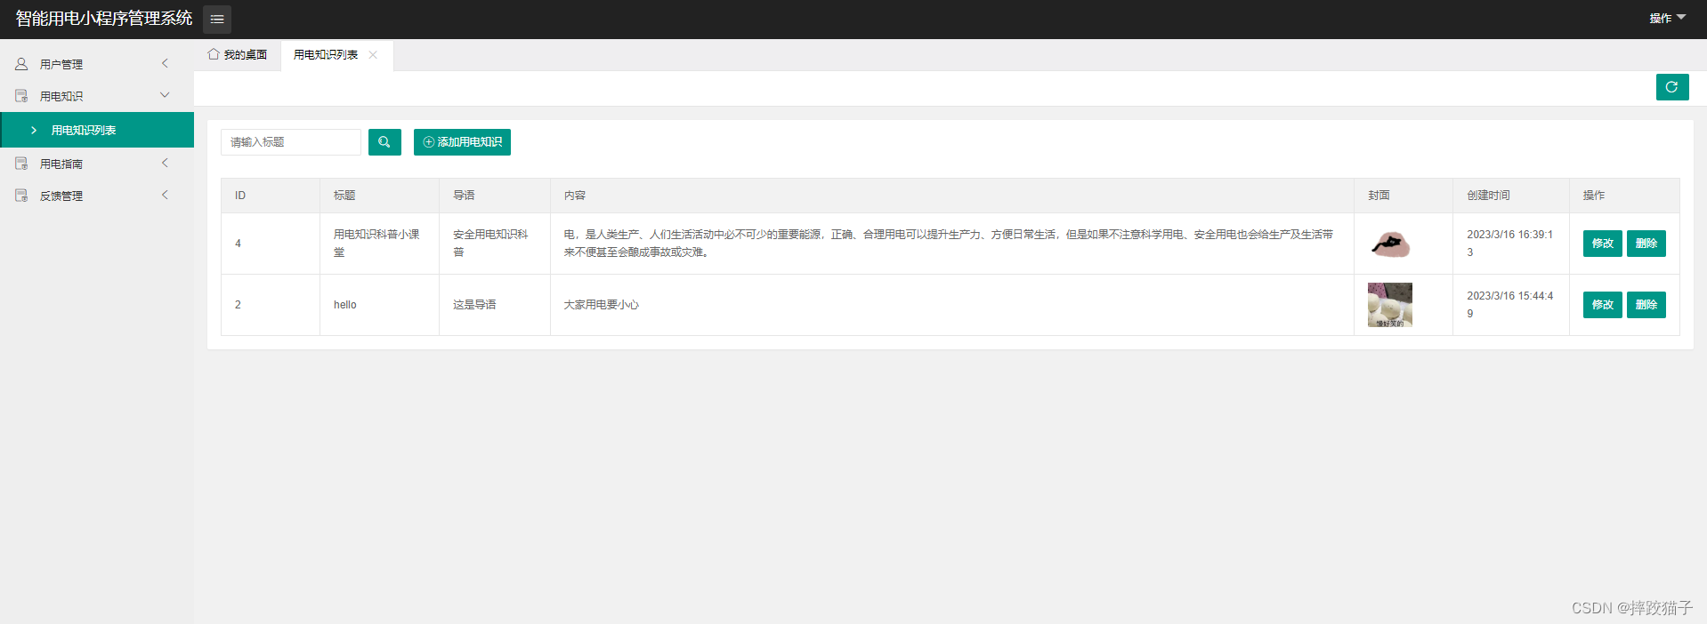Click 删除 for the hello row
Viewport: 1707px width, 624px height.
1646,305
